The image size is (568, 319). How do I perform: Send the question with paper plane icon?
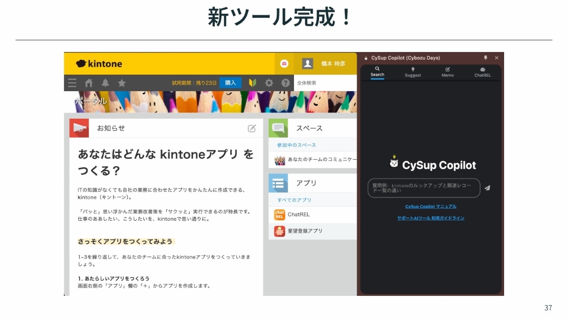[488, 188]
